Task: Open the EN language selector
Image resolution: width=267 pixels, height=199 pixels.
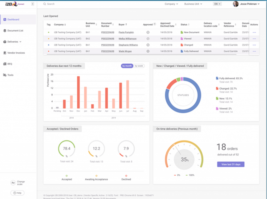Action: (217, 4)
